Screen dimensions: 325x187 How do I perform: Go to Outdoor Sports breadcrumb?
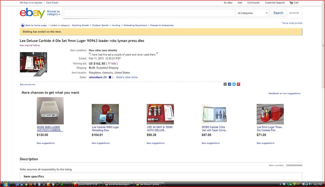100,25
